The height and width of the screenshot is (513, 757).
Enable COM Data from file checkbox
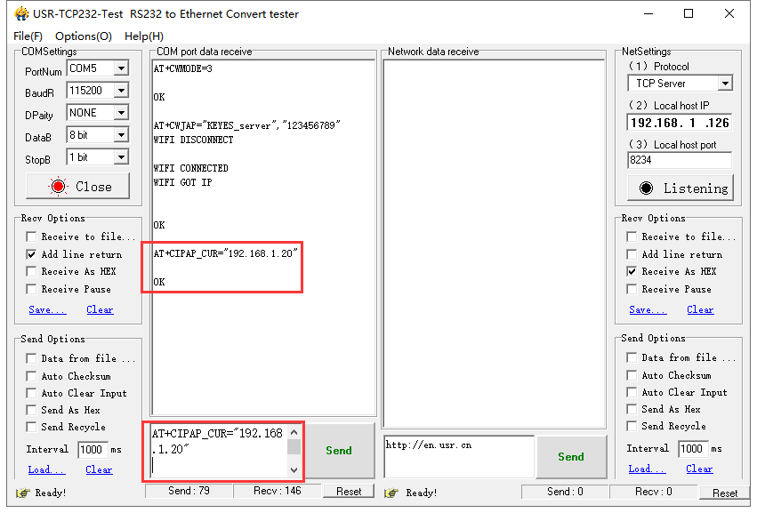31,358
